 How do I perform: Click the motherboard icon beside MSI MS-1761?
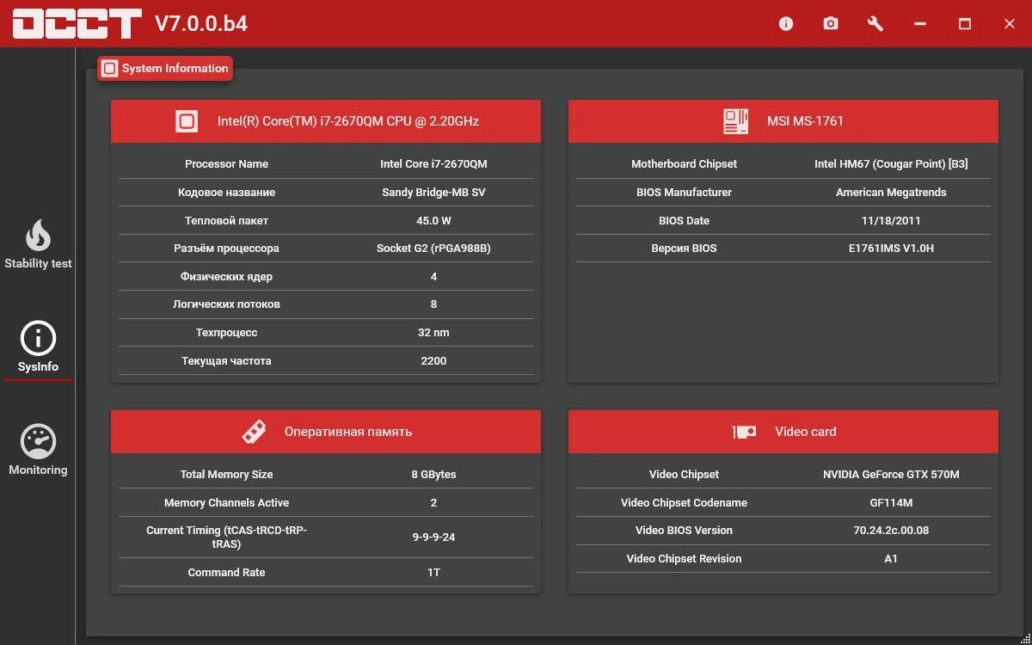tap(735, 121)
